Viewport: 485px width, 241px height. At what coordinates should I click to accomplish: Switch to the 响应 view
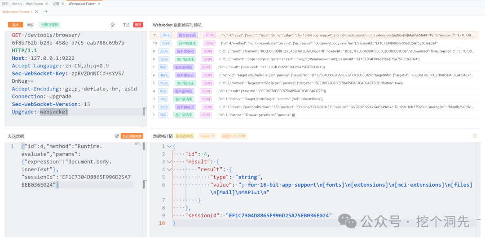pos(31,25)
